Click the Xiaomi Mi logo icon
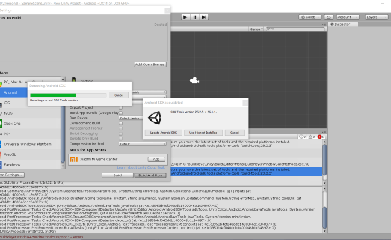 [x=73, y=159]
